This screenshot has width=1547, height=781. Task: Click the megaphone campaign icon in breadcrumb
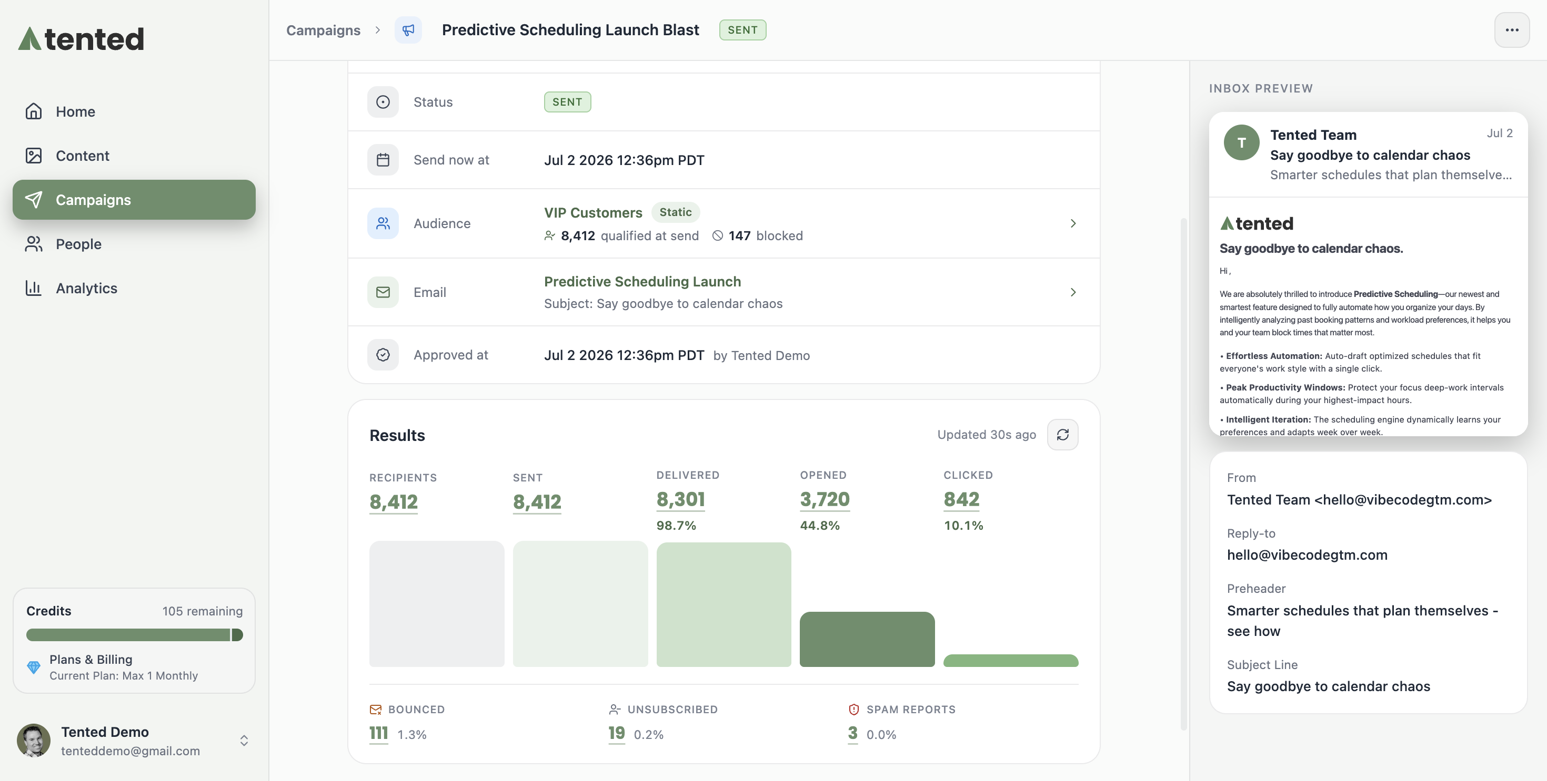click(408, 30)
